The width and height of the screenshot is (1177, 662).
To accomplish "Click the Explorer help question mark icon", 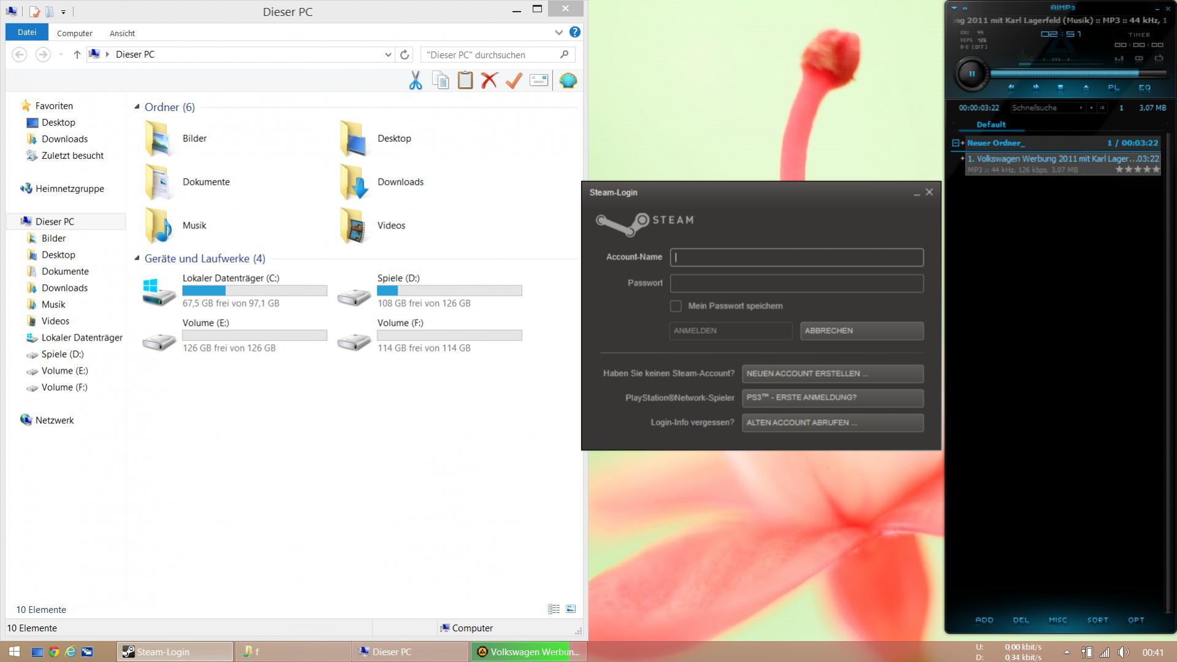I will click(x=575, y=33).
